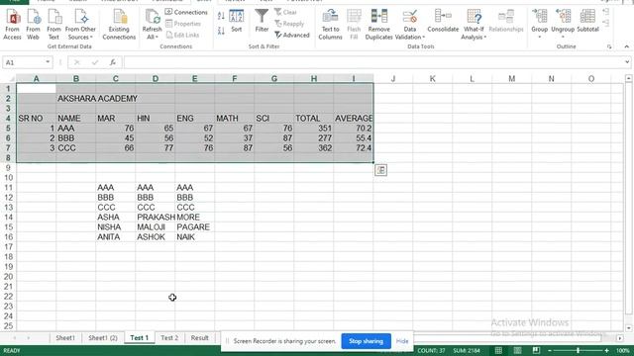
Task: Click Stop sharing button
Action: click(366, 341)
